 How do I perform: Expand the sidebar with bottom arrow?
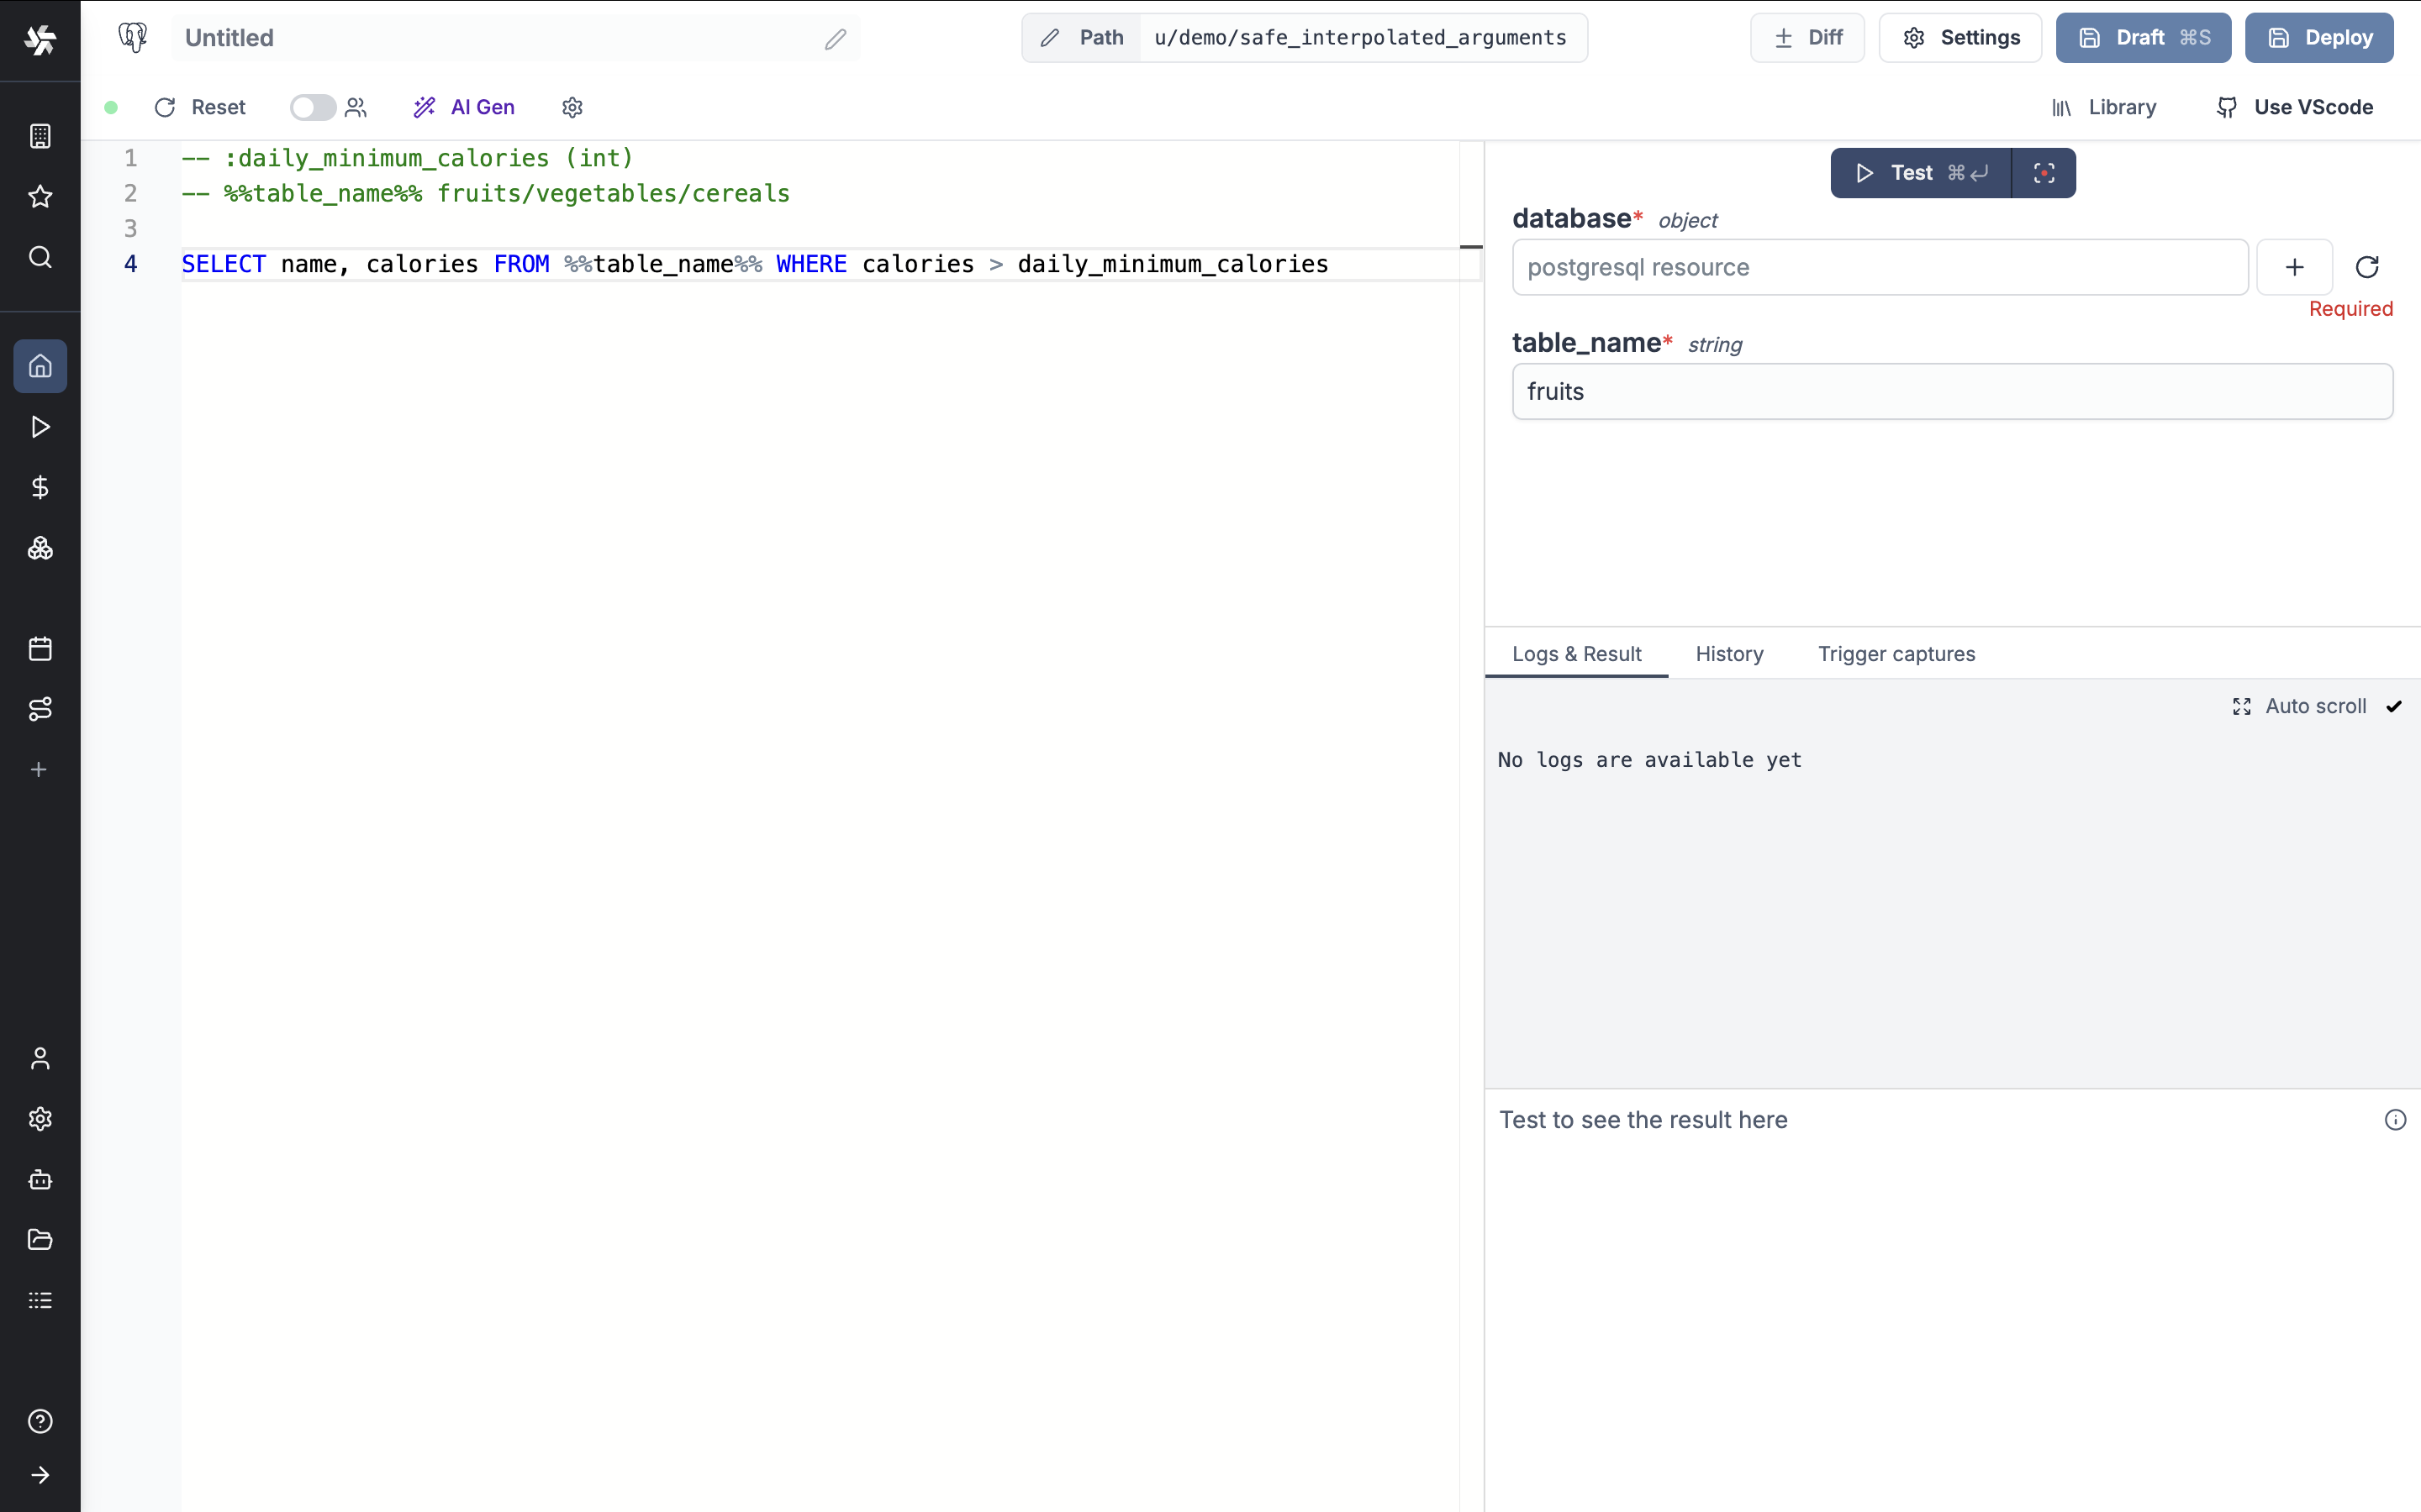tap(40, 1475)
